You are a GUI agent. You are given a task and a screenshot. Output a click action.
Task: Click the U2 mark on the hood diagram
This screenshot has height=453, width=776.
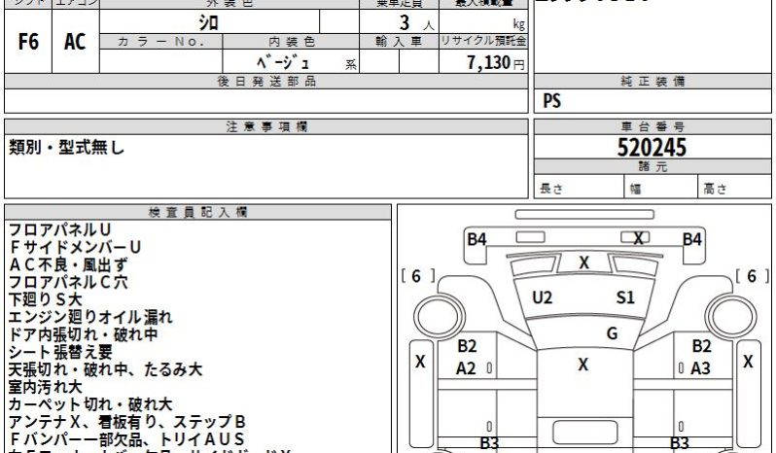click(542, 297)
